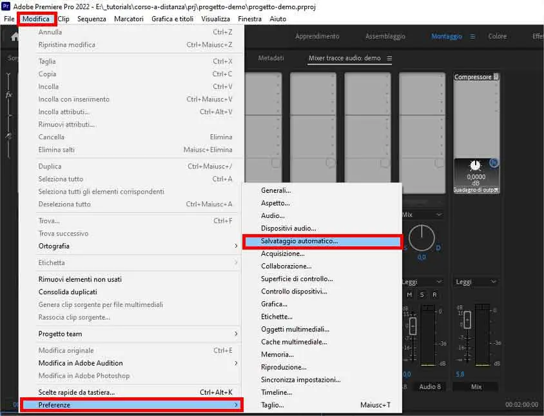Expand the Ortografia submenu
The image size is (544, 416).
(x=131, y=246)
